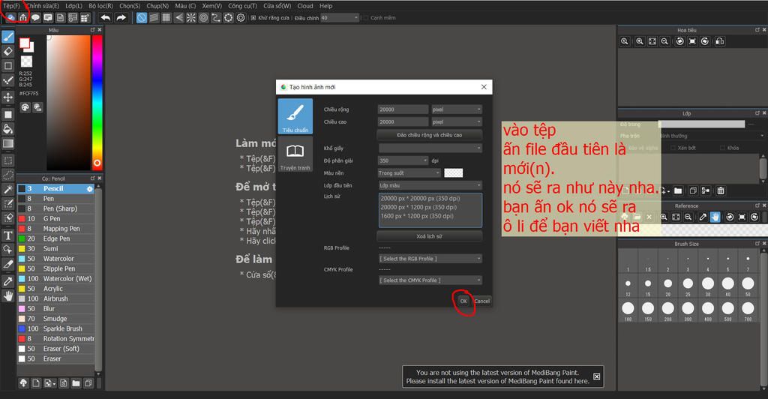
Task: Enable the concentric circle snap guide
Action: point(203,17)
